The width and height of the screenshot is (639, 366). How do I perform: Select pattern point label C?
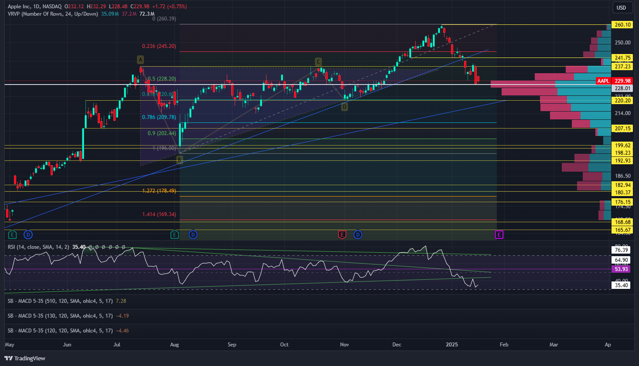point(318,62)
